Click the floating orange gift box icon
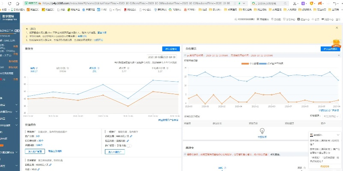 coord(335,43)
